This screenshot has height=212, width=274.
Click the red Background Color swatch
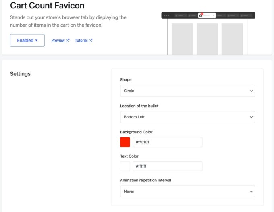[125, 142]
